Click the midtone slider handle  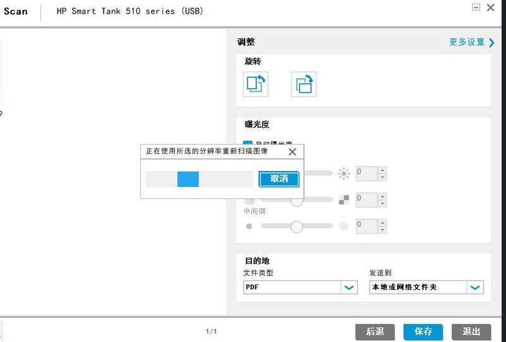(297, 226)
